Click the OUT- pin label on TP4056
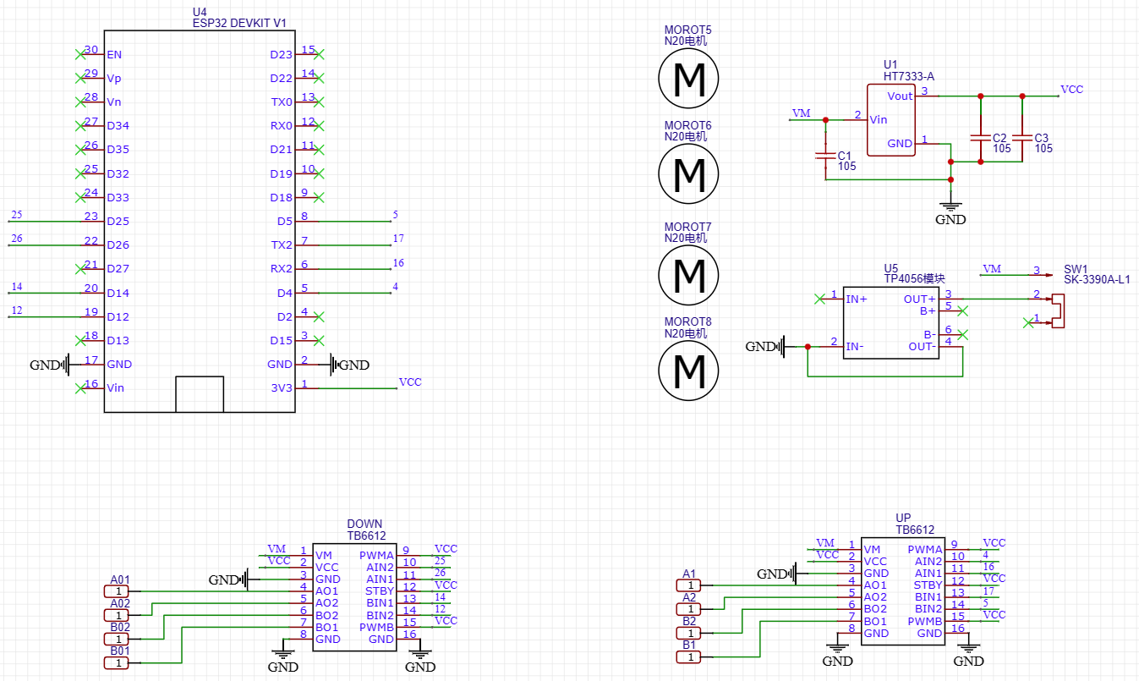The image size is (1139, 681). (920, 346)
